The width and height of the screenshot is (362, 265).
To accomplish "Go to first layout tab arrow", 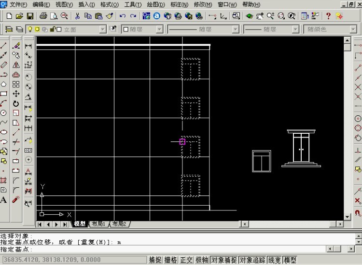I will 40,224.
